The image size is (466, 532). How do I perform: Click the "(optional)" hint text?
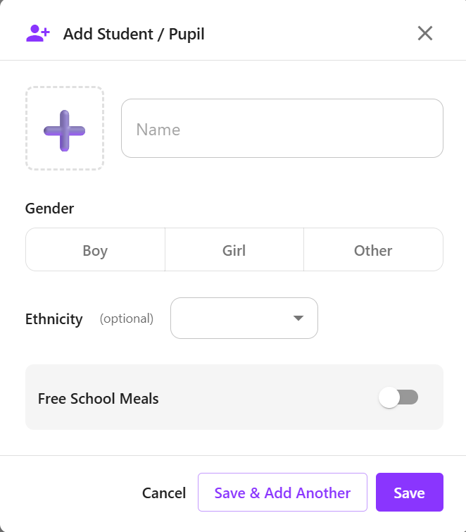127,318
